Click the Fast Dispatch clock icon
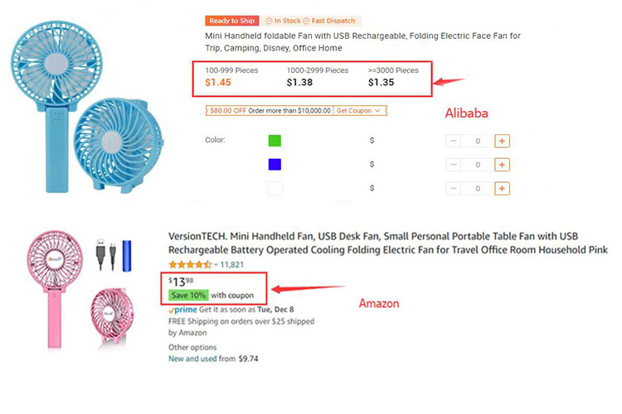 point(307,21)
